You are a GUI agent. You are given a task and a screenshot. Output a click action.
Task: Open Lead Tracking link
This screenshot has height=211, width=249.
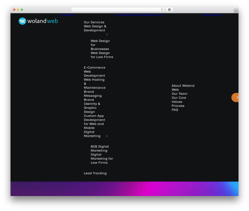95,173
